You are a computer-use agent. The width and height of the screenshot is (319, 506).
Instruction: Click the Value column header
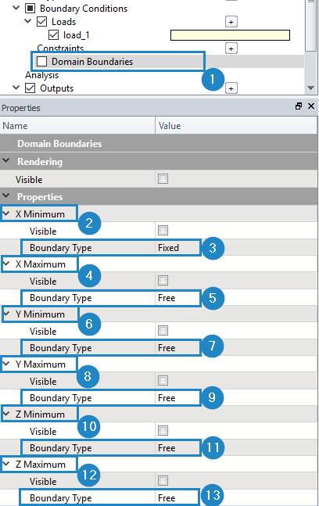pos(236,126)
